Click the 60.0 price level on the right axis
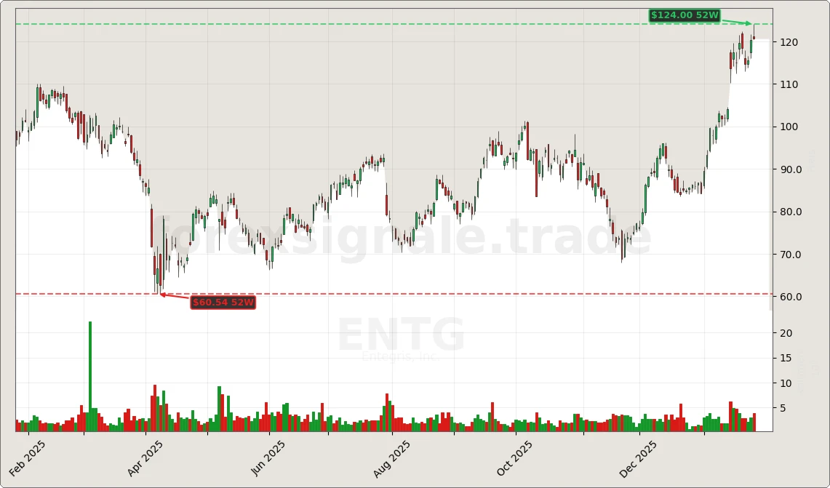The width and height of the screenshot is (830, 488). 790,297
